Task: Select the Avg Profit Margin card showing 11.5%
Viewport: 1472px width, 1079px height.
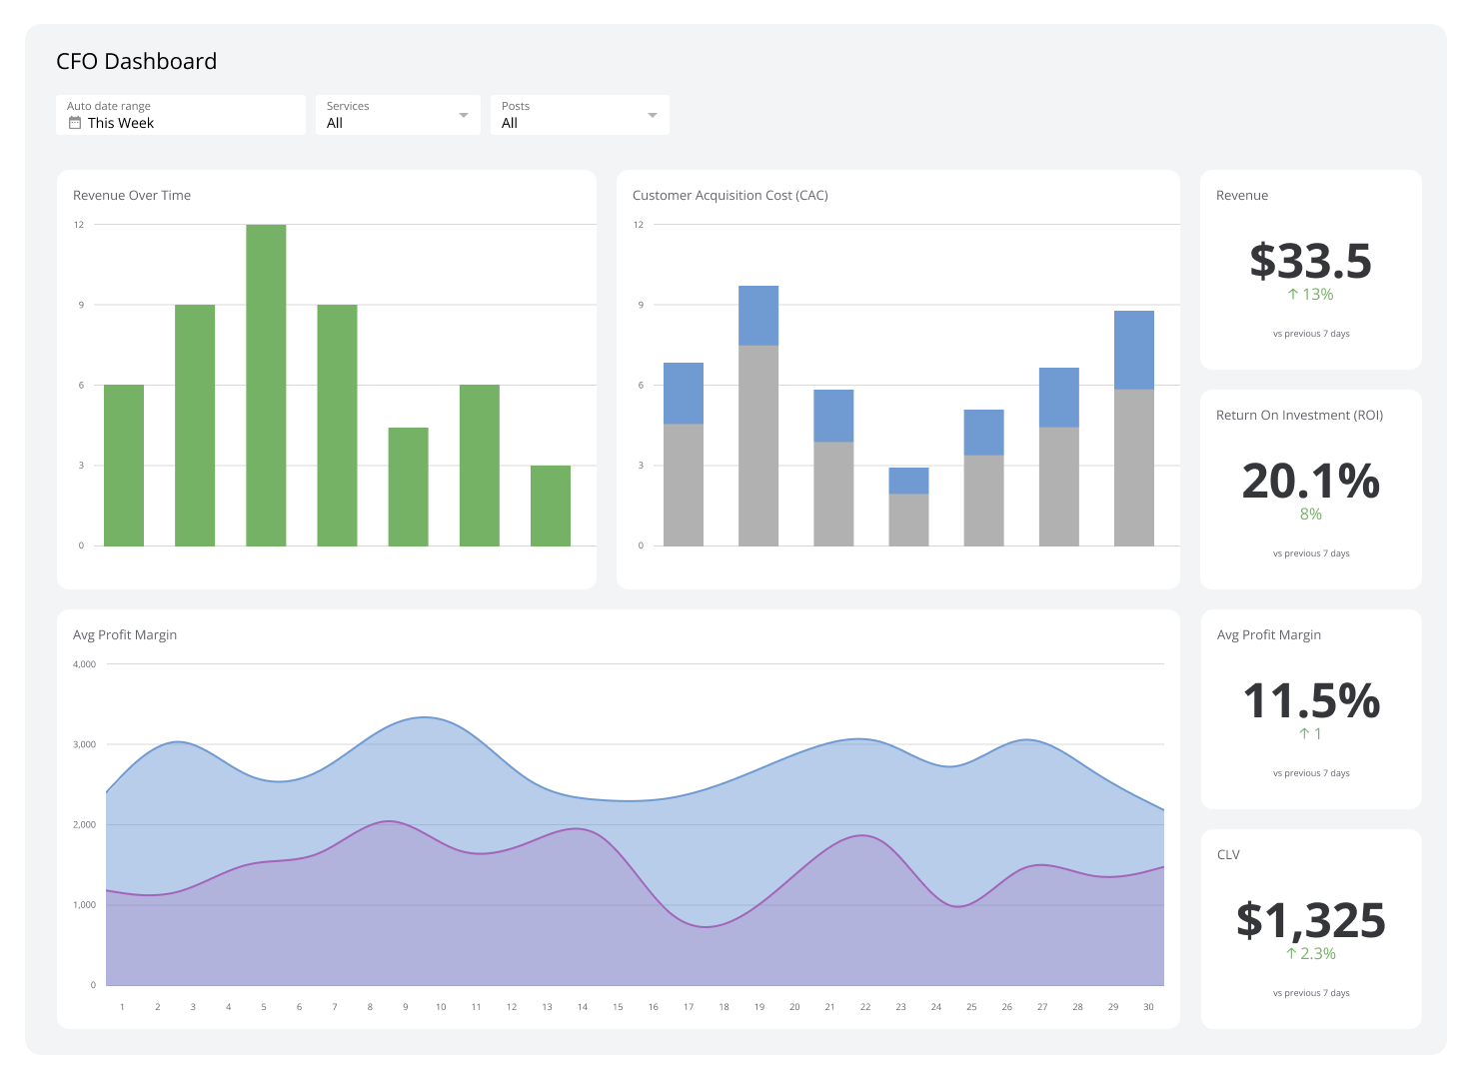Action: 1310,706
